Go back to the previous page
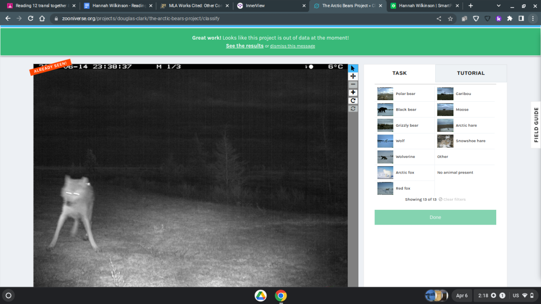 pyautogui.click(x=8, y=19)
